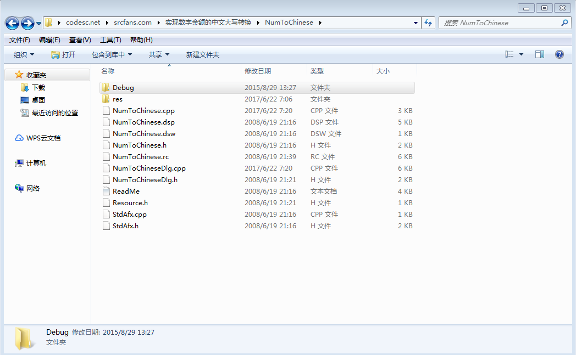This screenshot has width=576, height=355.
Task: Select 计算机 in the navigation pane
Action: click(36, 163)
